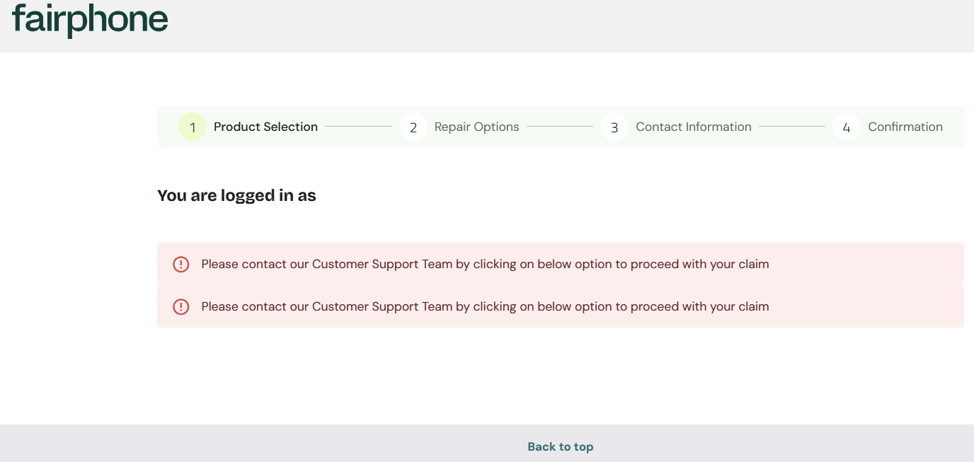This screenshot has height=462, width=974.
Task: Select the step 3 circle indicator
Action: (x=614, y=127)
